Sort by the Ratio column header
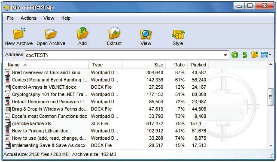The image size is (277, 162). click(177, 65)
